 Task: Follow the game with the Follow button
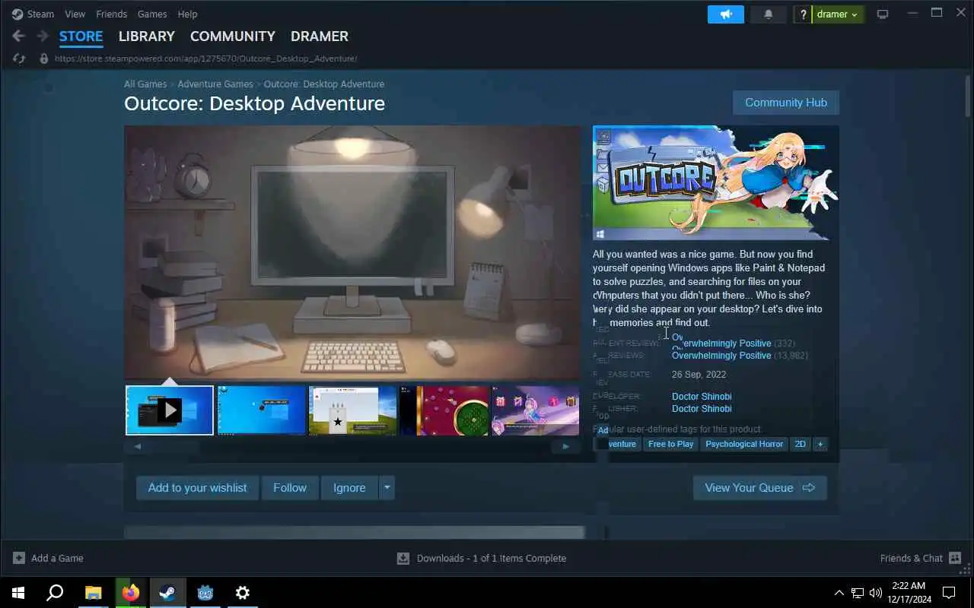pyautogui.click(x=290, y=488)
